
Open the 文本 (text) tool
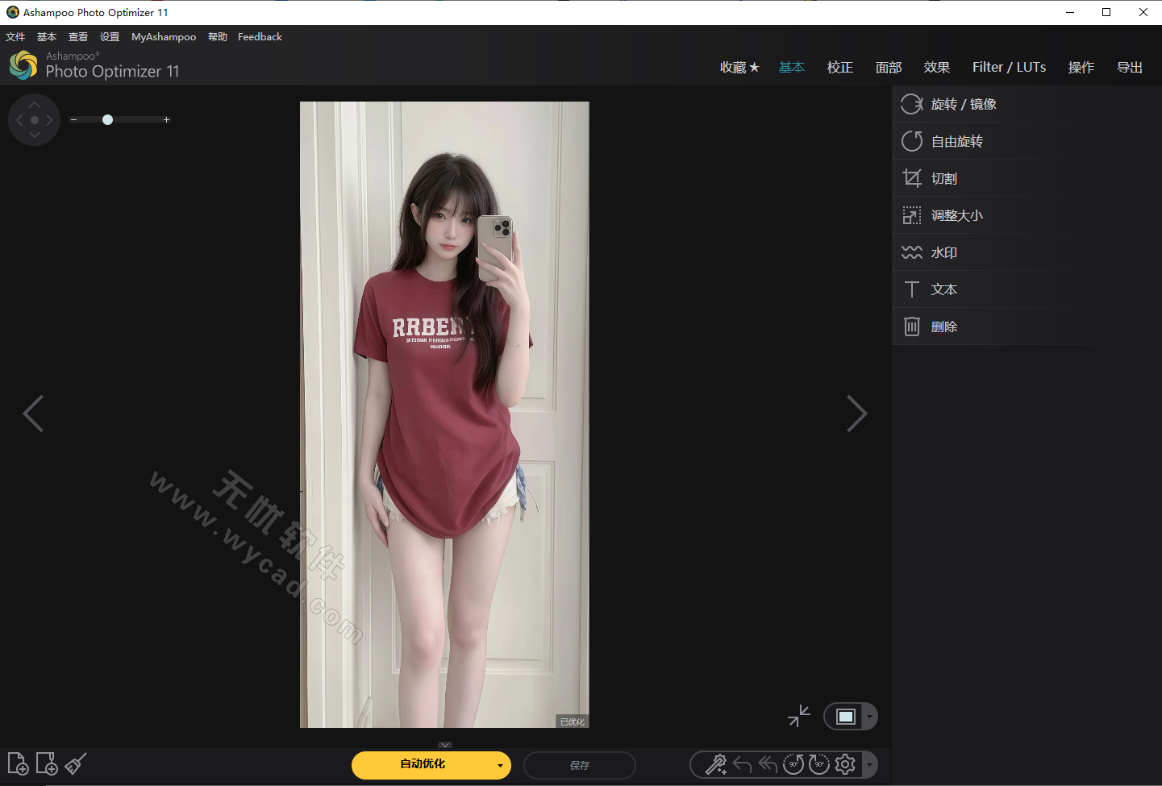coord(944,289)
